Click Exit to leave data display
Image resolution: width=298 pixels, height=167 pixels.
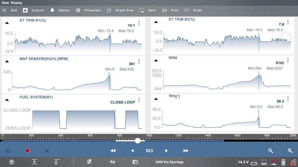click(10, 10)
